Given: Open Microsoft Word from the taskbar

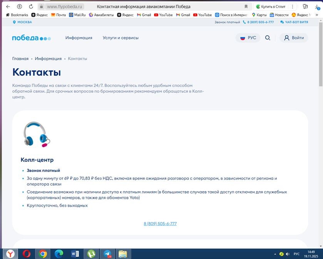Looking at the screenshot, I should (75, 254).
